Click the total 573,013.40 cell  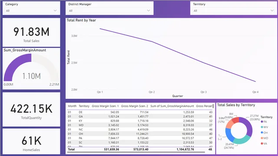[x=141, y=149]
